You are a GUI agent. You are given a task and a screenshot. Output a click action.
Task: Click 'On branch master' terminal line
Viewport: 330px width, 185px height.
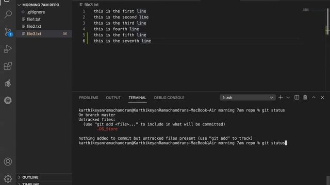pos(97,115)
